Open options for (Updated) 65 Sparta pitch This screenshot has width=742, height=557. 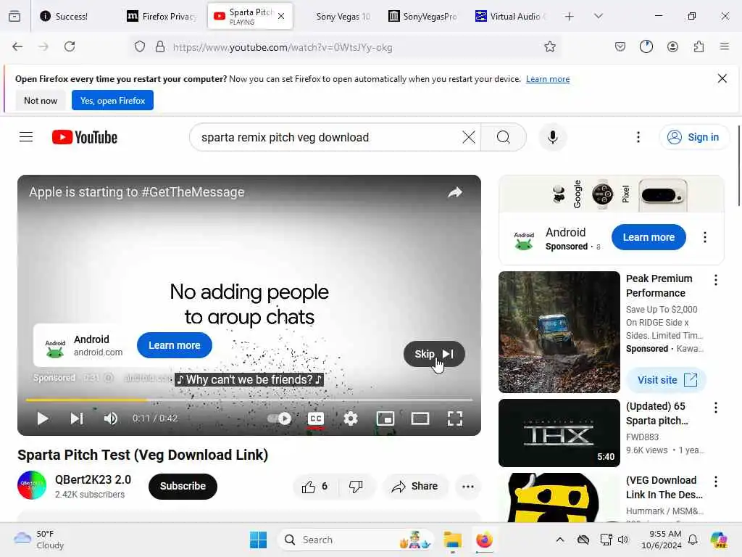pyautogui.click(x=716, y=408)
